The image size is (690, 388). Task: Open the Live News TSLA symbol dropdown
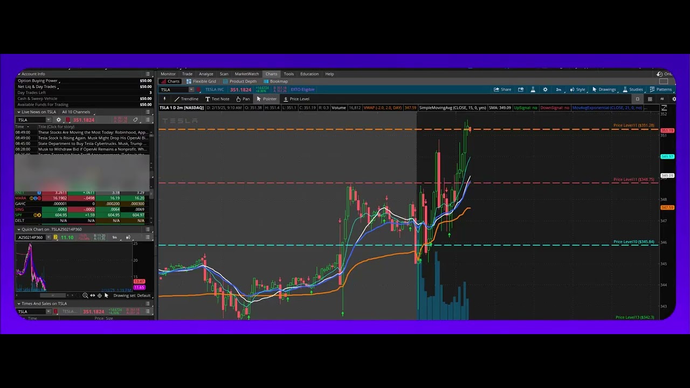click(x=49, y=120)
